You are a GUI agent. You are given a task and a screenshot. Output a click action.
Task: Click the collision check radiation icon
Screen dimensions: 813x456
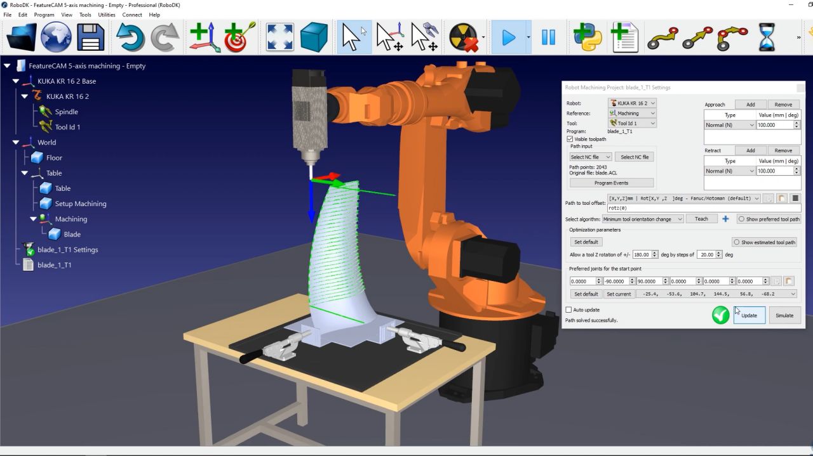[x=462, y=37]
